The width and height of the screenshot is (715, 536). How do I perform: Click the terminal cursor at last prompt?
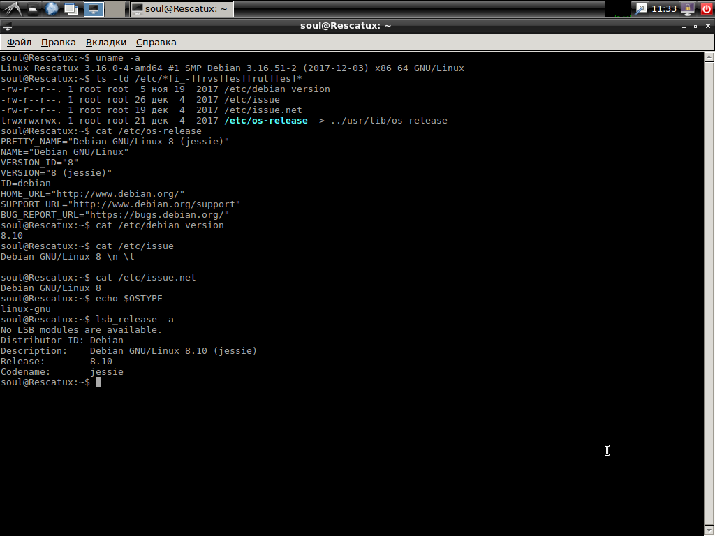point(98,382)
